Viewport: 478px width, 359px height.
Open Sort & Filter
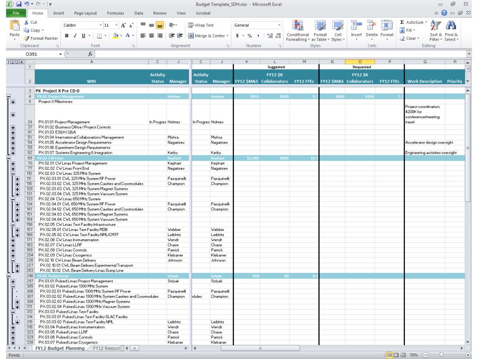pyautogui.click(x=436, y=30)
